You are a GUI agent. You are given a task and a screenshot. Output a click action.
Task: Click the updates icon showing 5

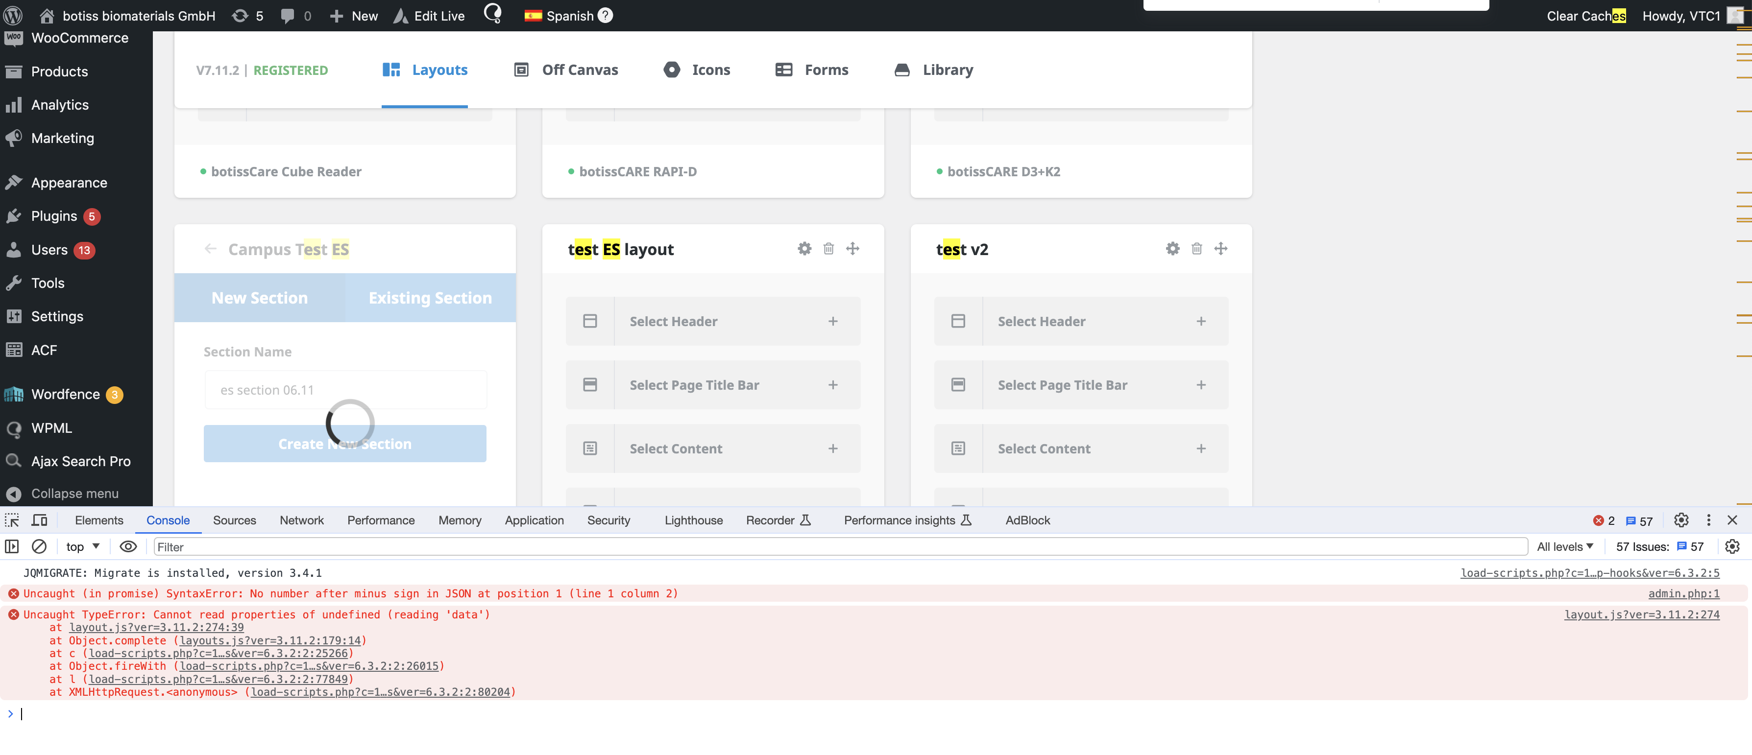[x=247, y=16]
